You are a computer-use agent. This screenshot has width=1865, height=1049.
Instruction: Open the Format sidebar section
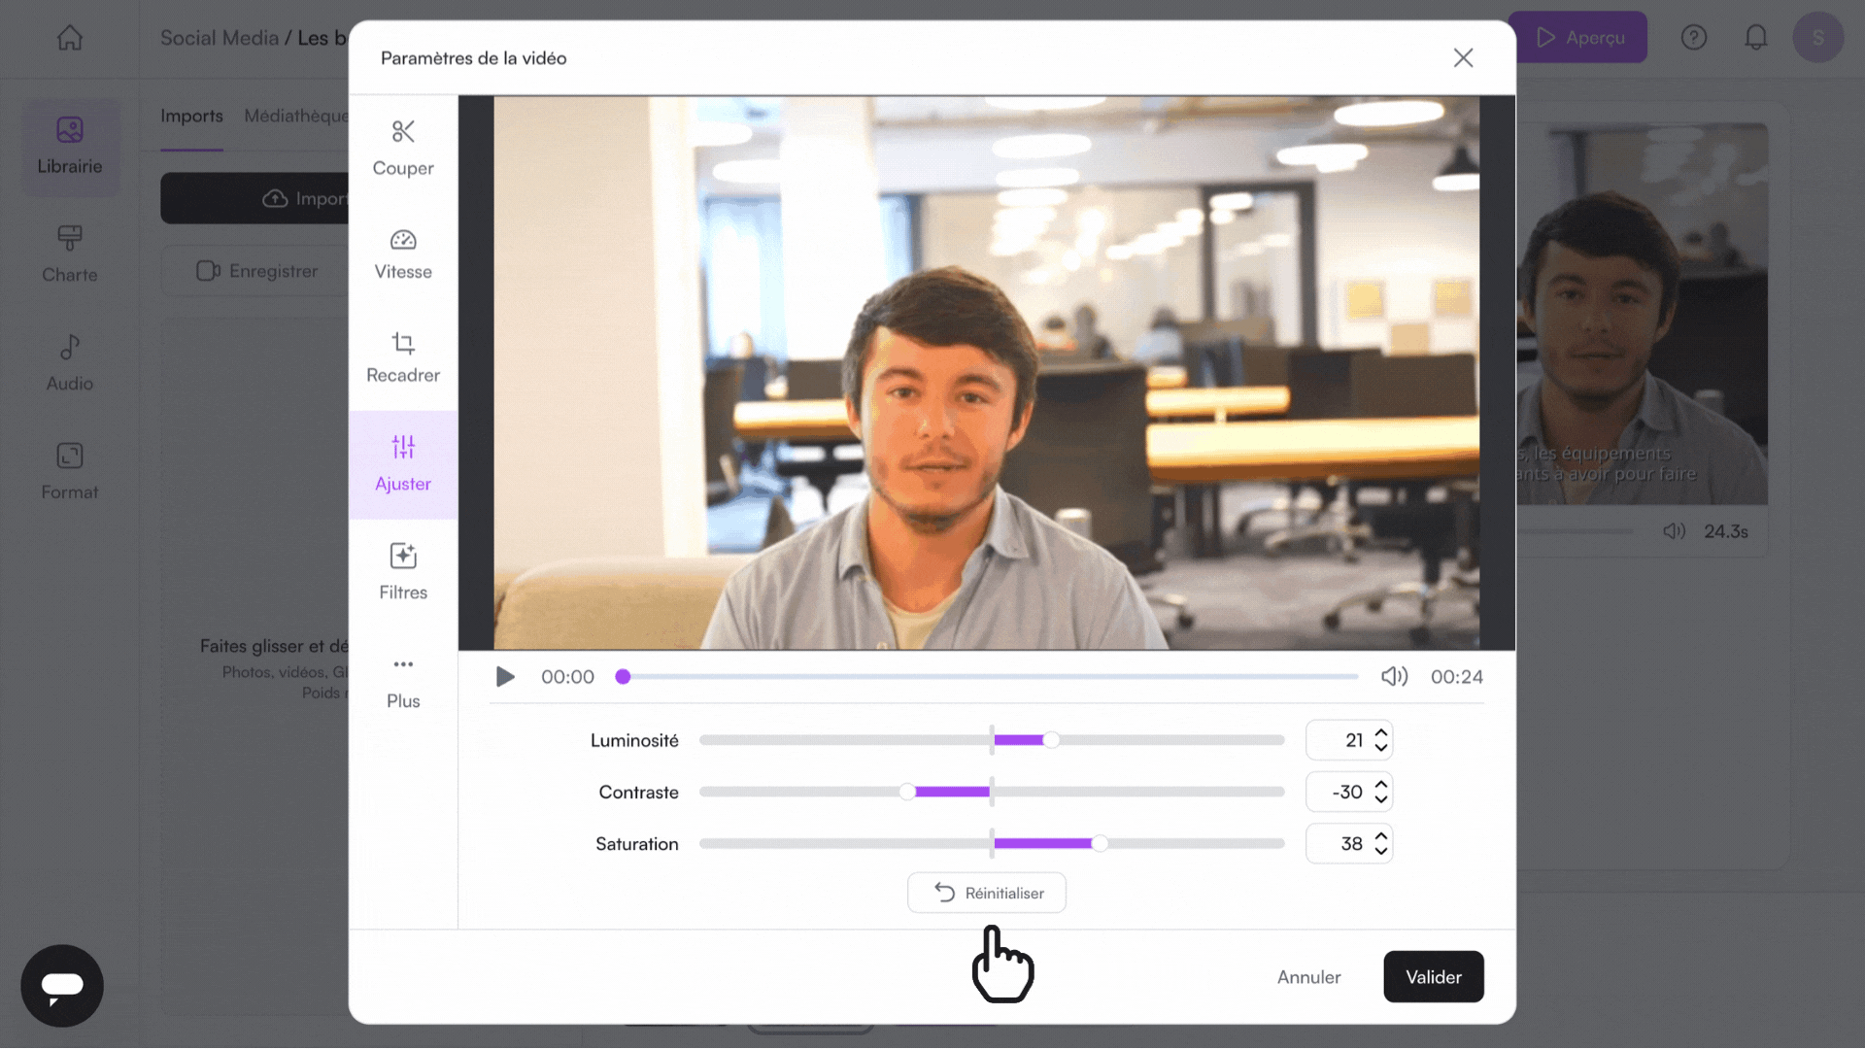tap(70, 472)
